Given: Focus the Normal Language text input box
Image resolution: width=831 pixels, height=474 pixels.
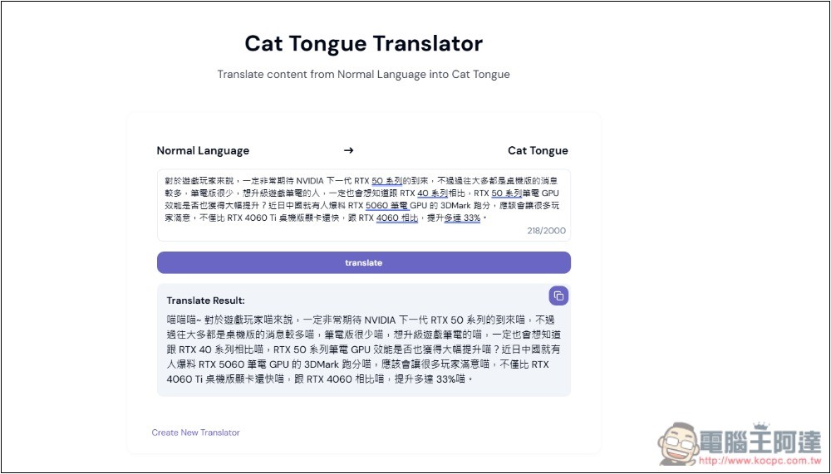Looking at the screenshot, I should (x=364, y=205).
